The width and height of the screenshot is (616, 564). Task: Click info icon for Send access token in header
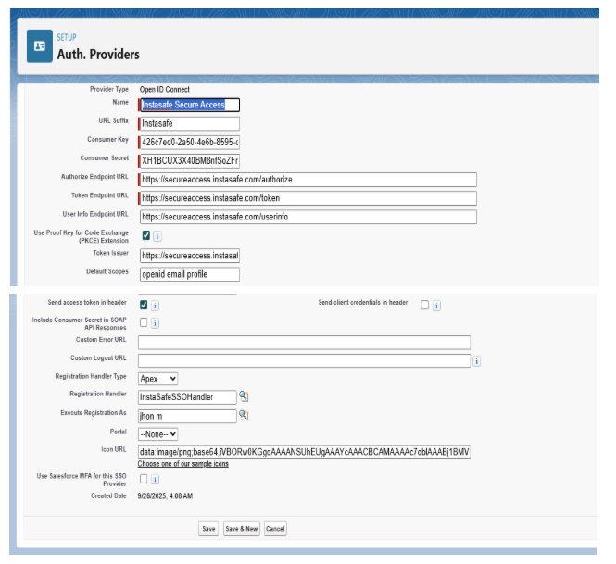coord(156,305)
